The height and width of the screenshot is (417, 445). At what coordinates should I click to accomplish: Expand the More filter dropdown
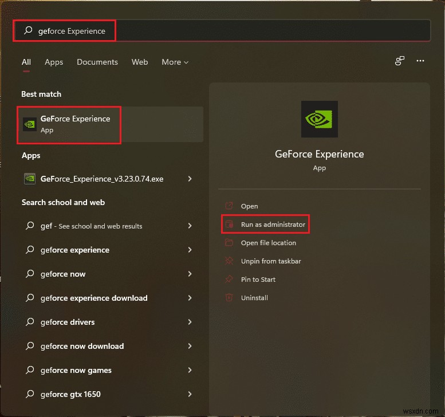point(175,62)
